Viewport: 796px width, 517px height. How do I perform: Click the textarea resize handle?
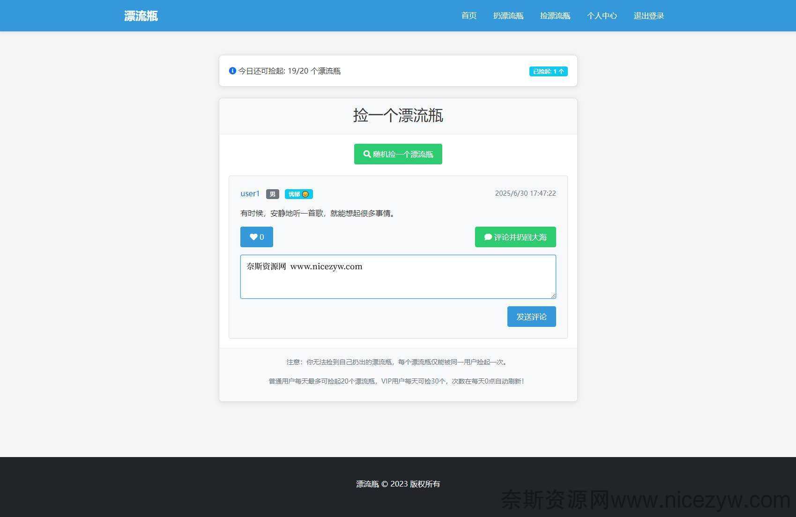click(553, 295)
